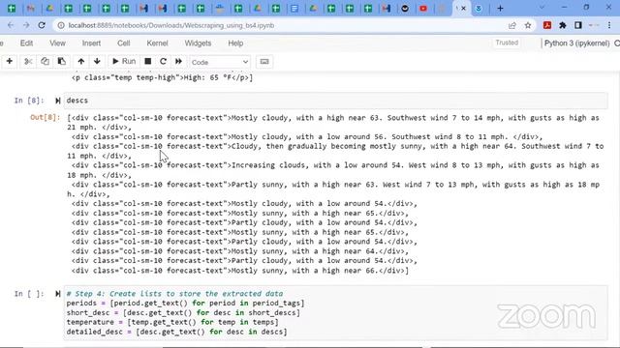Screen dimensions: 620x348
Task: Restart and run all cells fast-forward icon
Action: coord(178,62)
